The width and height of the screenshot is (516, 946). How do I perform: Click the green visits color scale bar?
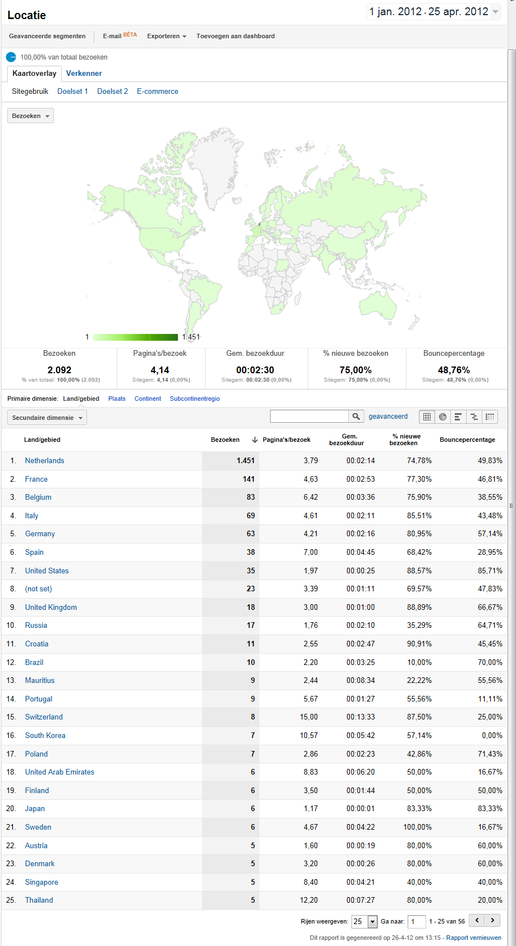point(135,337)
